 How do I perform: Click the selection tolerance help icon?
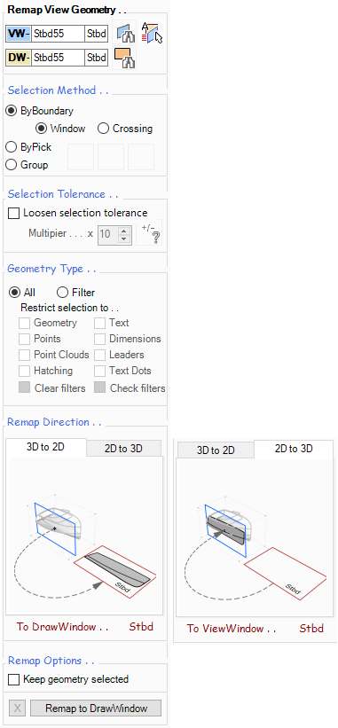[153, 232]
